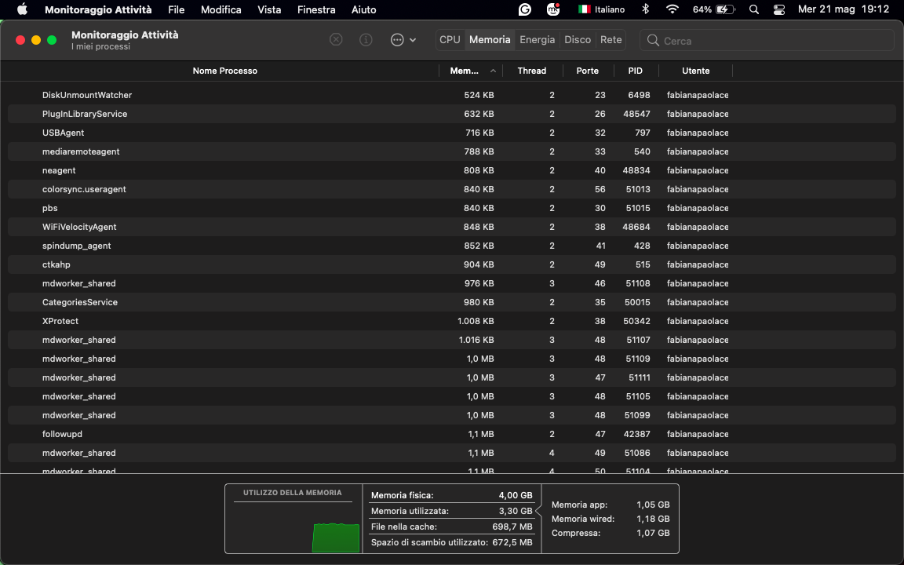The height and width of the screenshot is (565, 904).
Task: Open the process inspector info icon
Action: click(365, 39)
